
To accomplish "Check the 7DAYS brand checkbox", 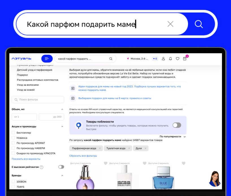I will [x=13, y=187].
